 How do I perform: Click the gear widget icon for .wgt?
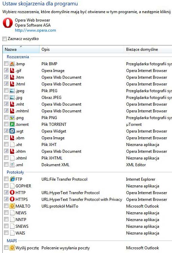point(12,131)
